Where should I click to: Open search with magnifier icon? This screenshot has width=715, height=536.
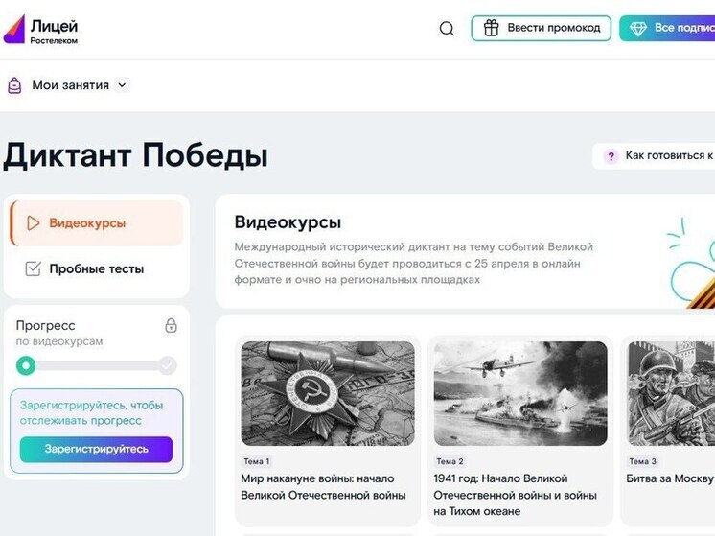447,29
